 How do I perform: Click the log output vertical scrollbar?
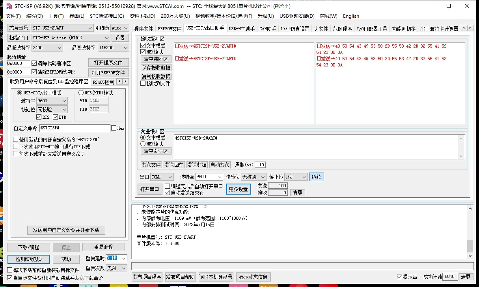click(470, 232)
